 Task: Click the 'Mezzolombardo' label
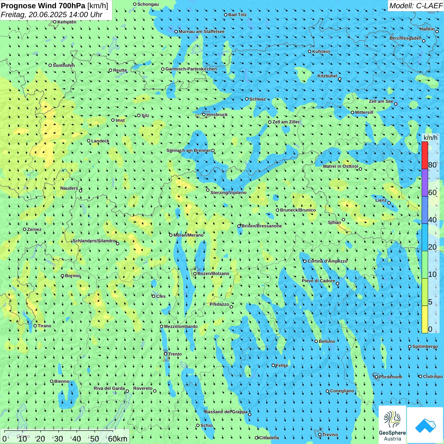tap(181, 326)
